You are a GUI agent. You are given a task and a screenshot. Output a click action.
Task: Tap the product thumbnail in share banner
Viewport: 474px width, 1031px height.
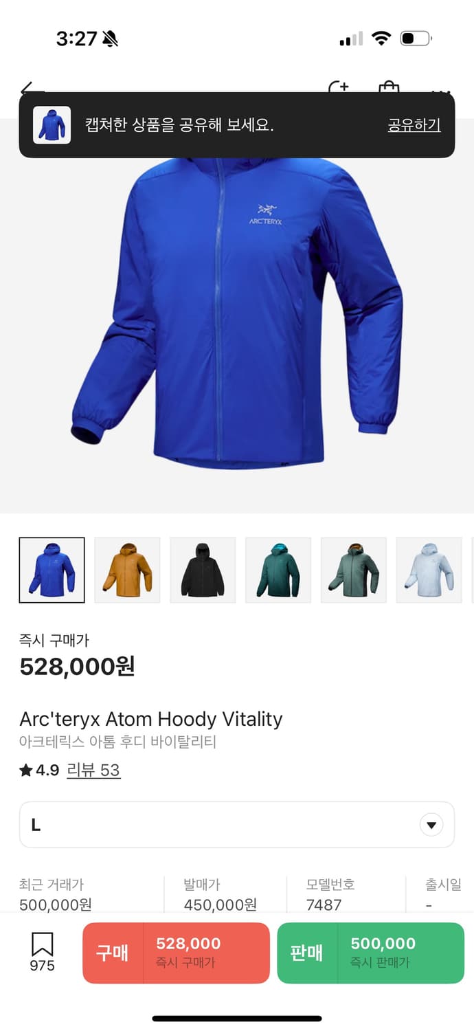pos(52,125)
